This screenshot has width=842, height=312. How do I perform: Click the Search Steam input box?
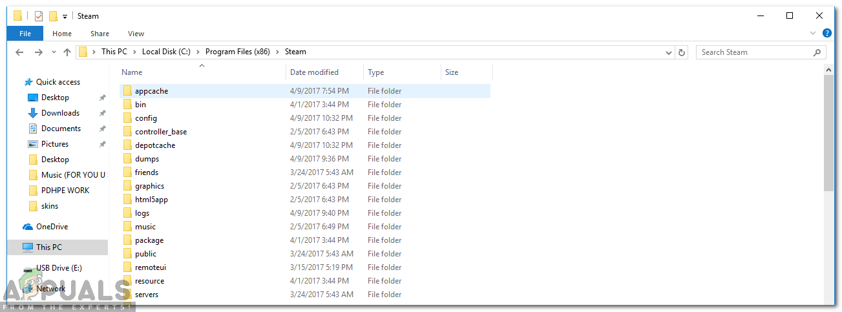tap(753, 52)
